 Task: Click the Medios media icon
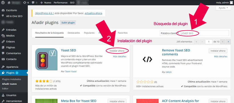click(x=3, y=36)
